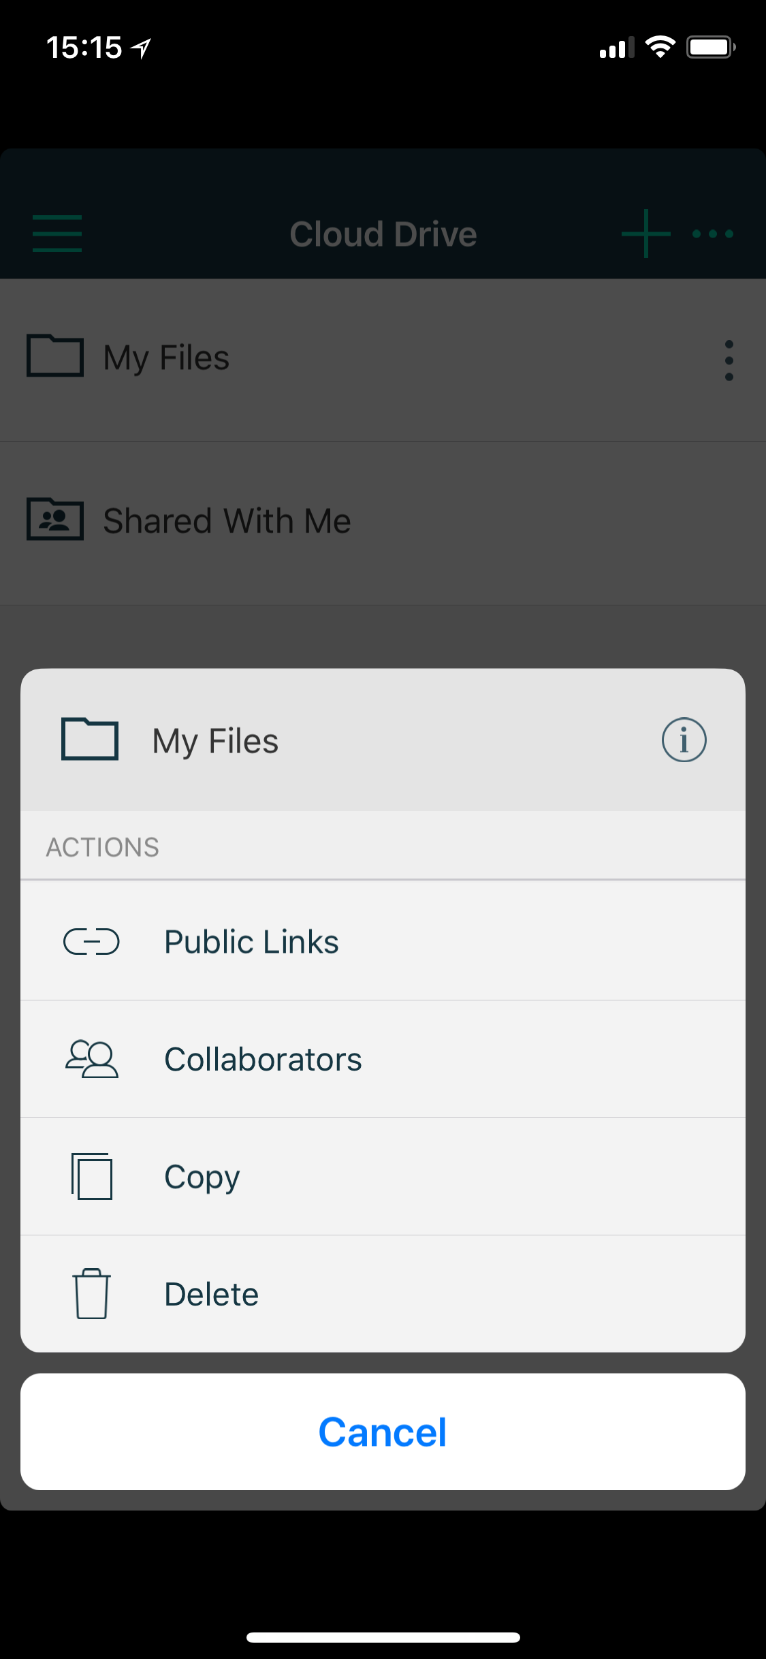Tap the Public Links chain icon
Viewport: 766px width, 1659px height.
pyautogui.click(x=91, y=942)
